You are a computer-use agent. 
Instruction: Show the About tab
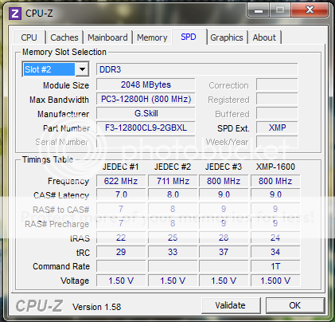click(x=264, y=37)
